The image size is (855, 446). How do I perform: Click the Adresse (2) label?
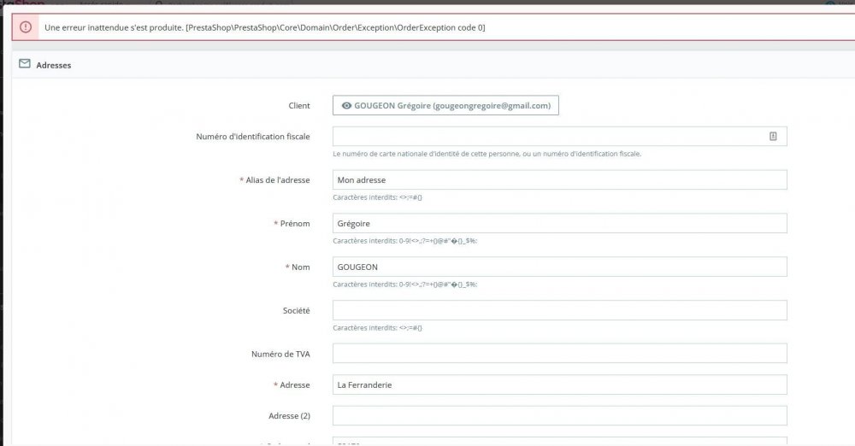coord(289,415)
